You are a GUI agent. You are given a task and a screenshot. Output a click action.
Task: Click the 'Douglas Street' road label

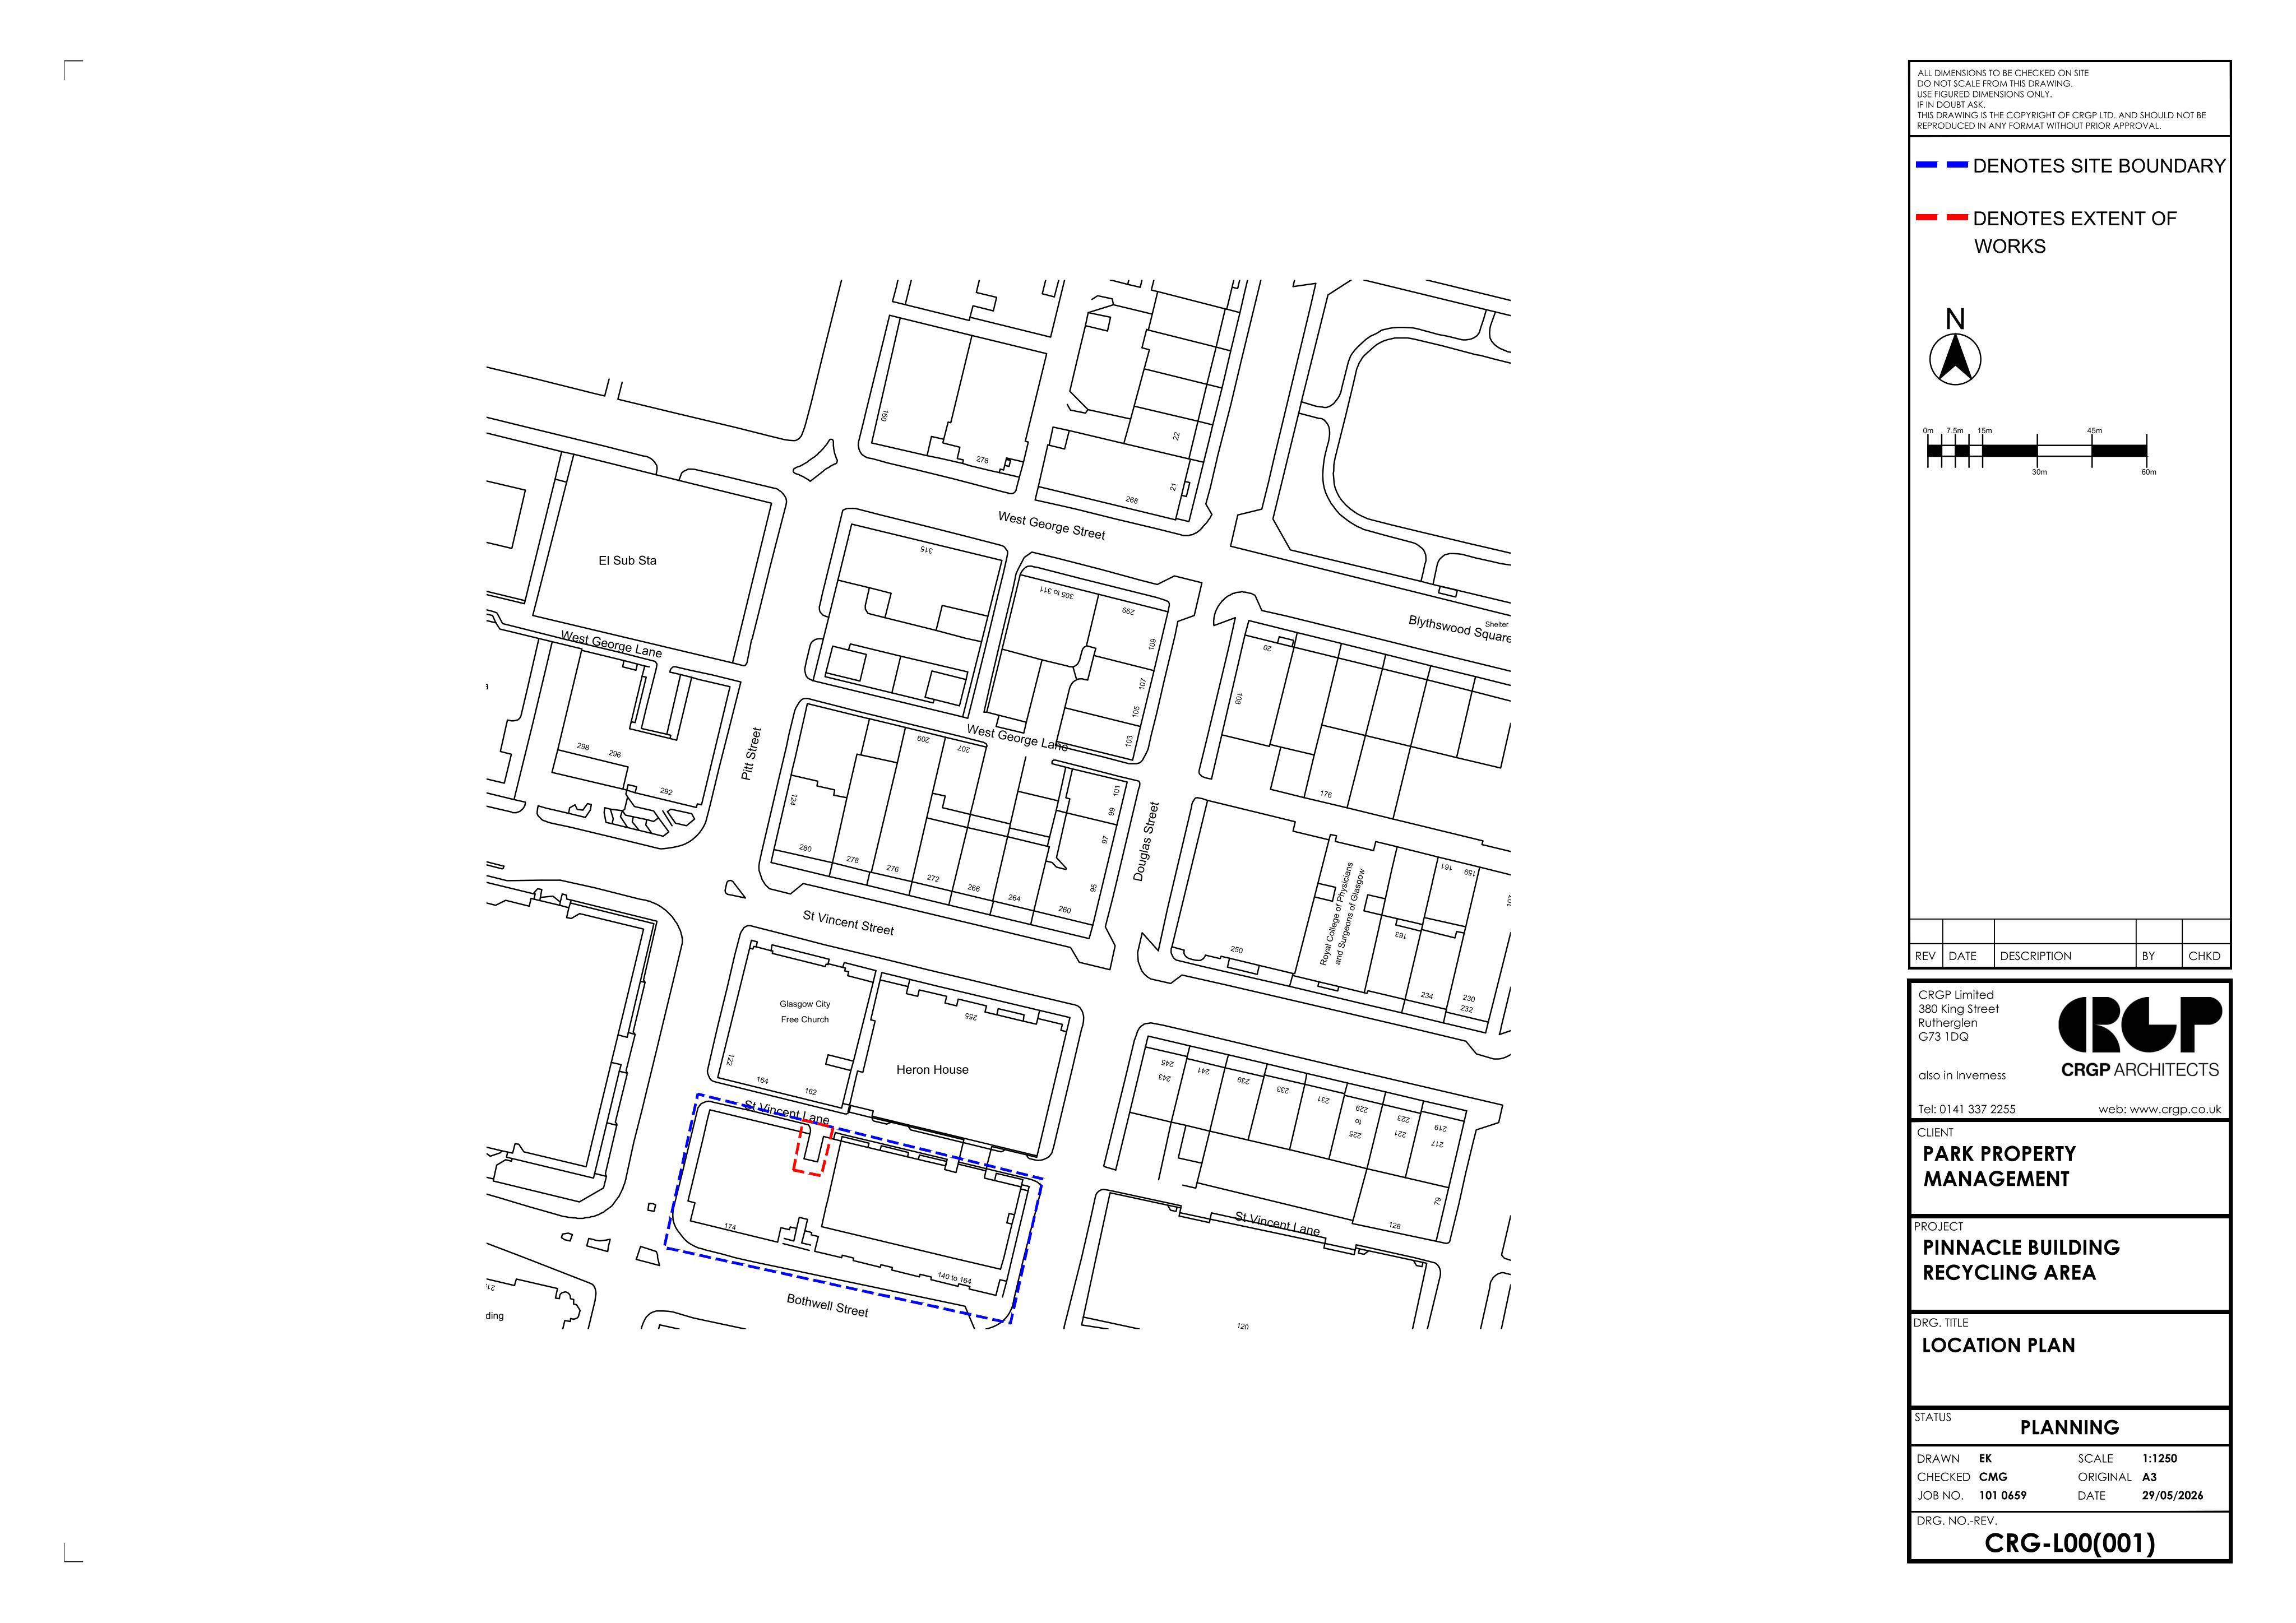(1145, 841)
